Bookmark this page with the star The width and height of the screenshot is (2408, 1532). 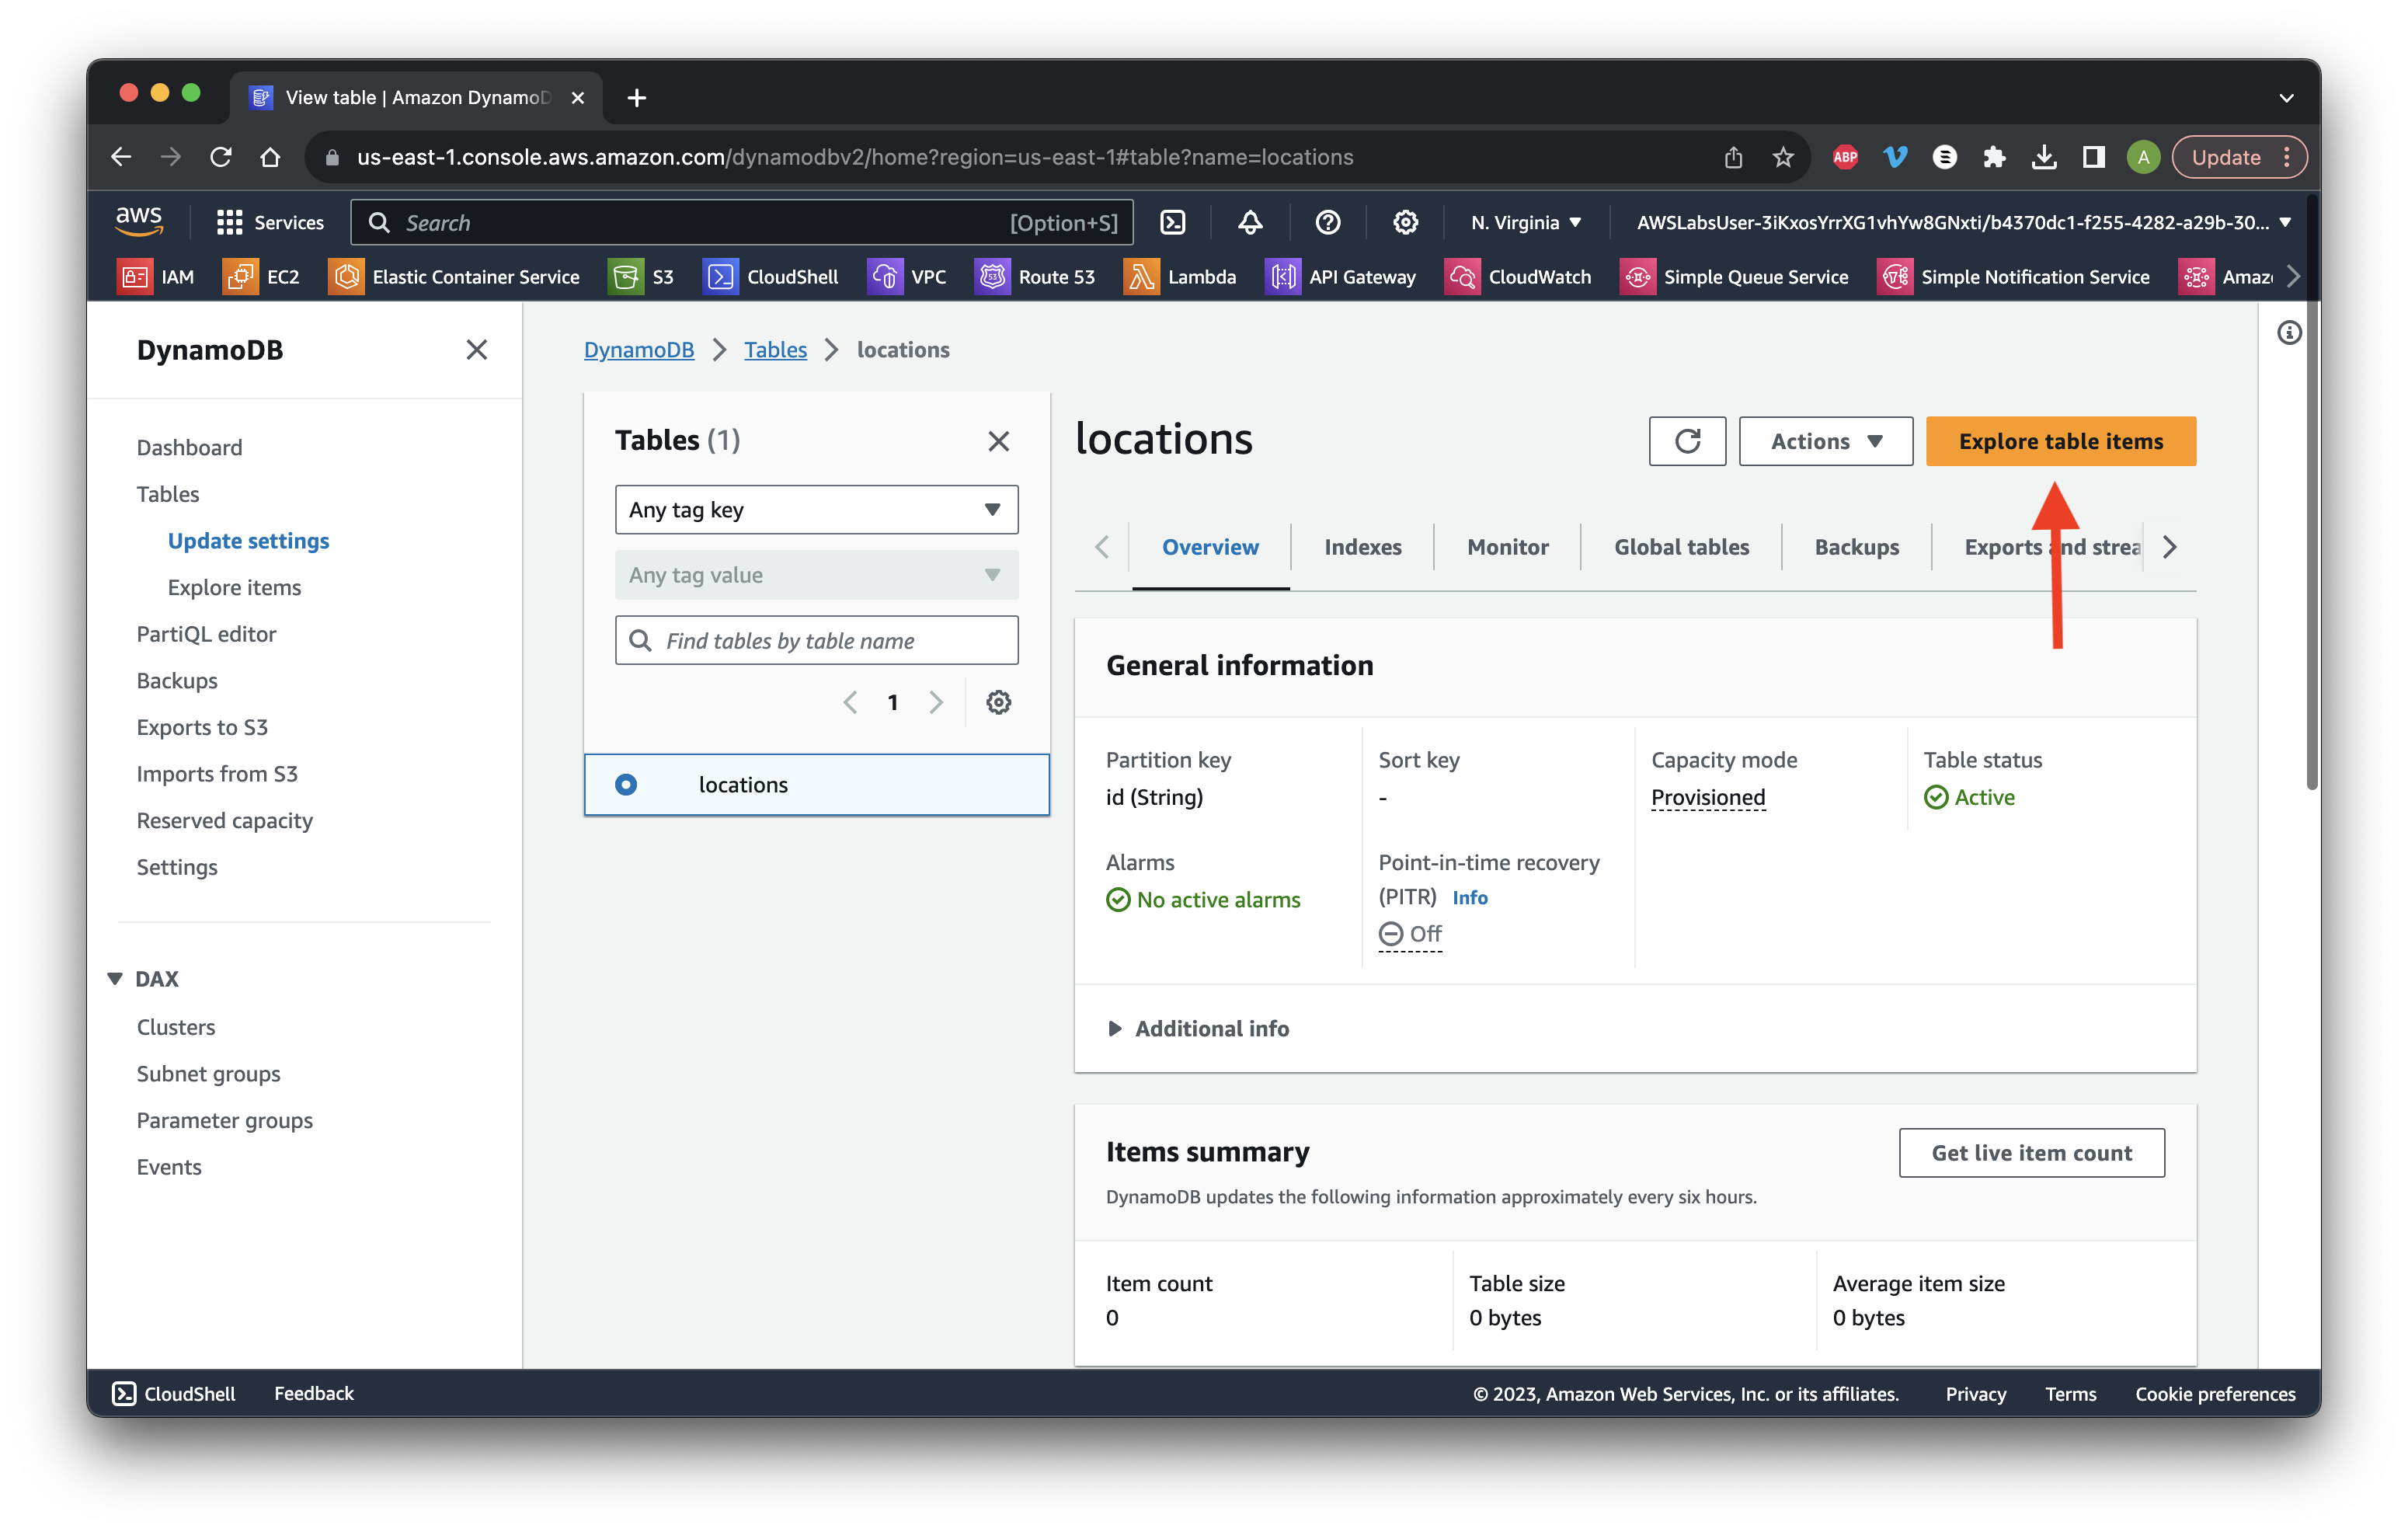pyautogui.click(x=1783, y=157)
